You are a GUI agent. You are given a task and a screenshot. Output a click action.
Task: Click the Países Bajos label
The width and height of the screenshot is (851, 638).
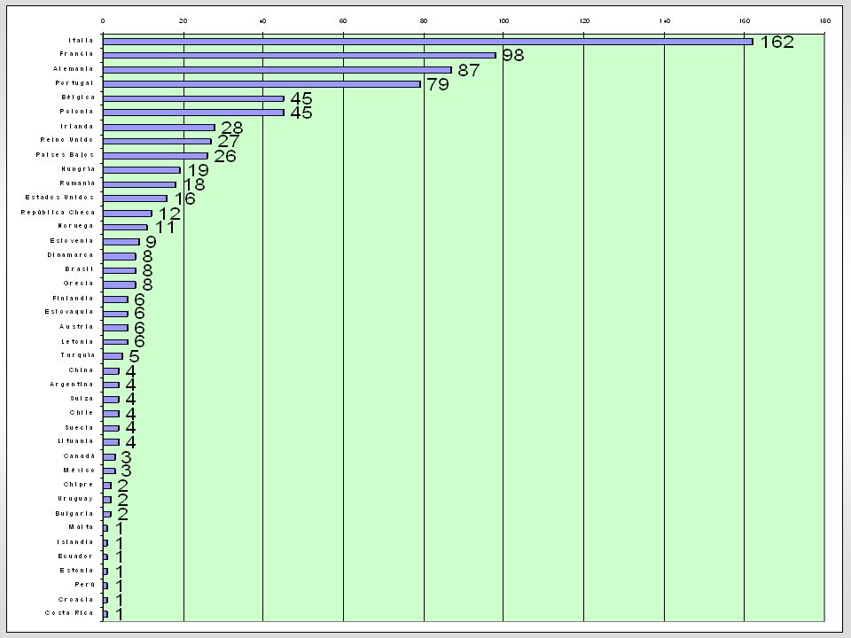[x=65, y=155]
